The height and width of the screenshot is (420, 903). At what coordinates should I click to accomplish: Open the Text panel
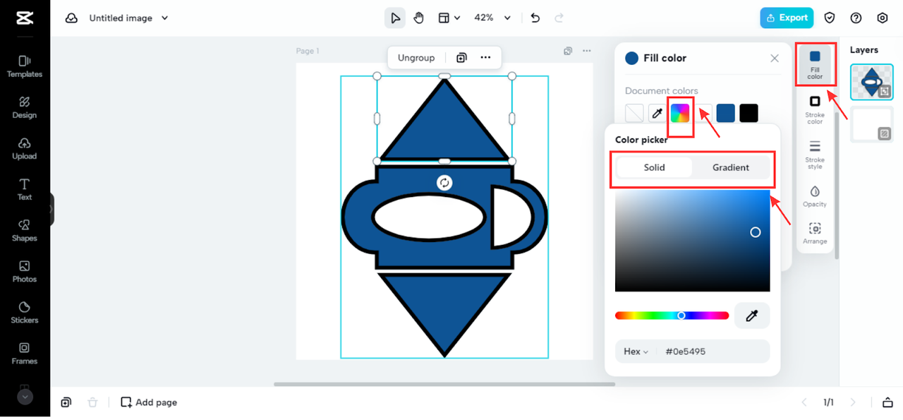(25, 189)
